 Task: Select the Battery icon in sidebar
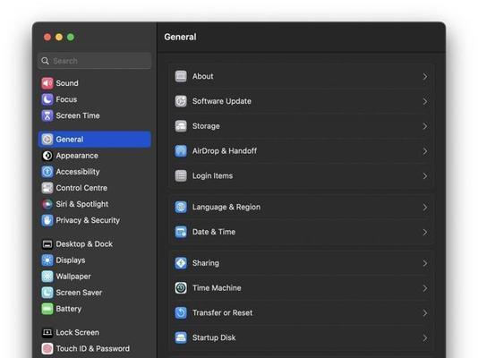click(x=47, y=309)
